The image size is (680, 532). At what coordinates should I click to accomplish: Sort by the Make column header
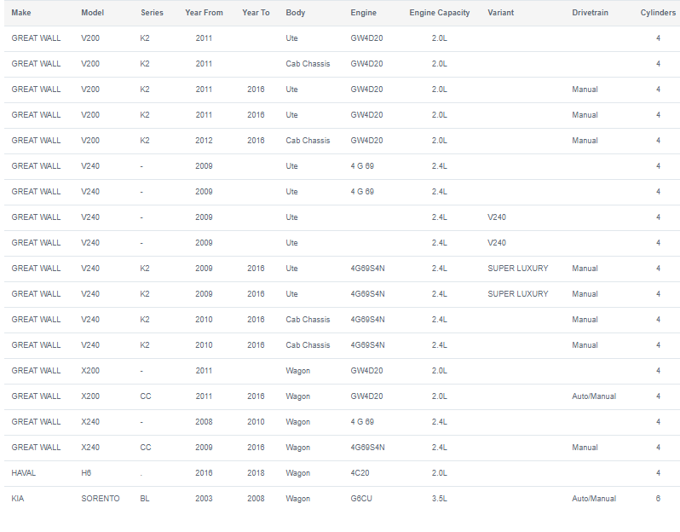click(x=20, y=13)
